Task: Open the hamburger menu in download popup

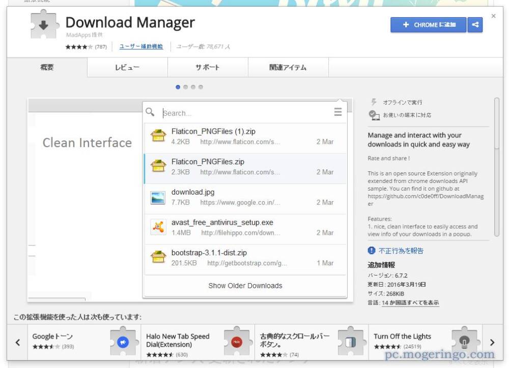Action: click(338, 112)
